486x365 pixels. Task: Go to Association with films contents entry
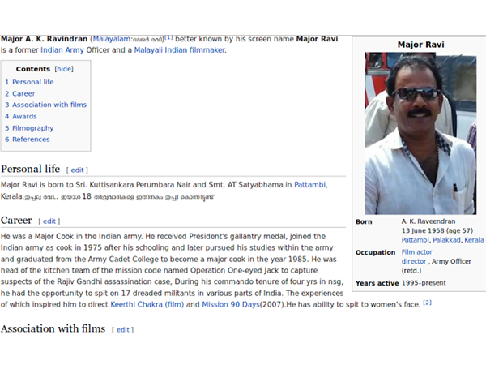(x=49, y=105)
